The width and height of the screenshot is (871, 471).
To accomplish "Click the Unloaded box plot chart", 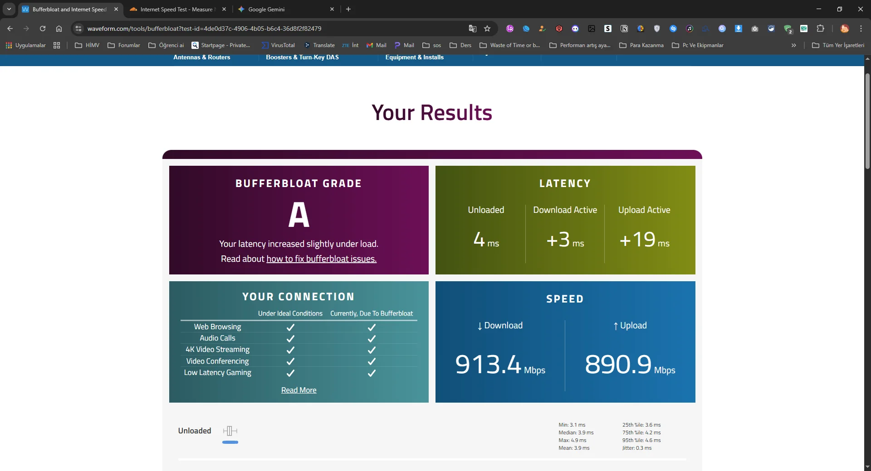I will tap(230, 431).
